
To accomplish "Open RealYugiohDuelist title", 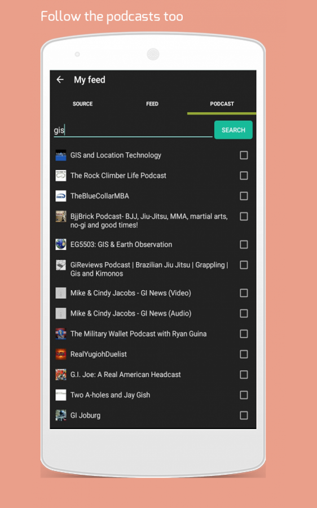I will point(99,354).
